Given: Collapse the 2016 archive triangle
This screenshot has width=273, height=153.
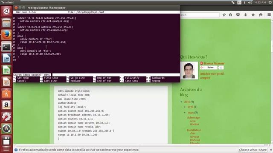Looking at the screenshot, I should click(181, 102).
